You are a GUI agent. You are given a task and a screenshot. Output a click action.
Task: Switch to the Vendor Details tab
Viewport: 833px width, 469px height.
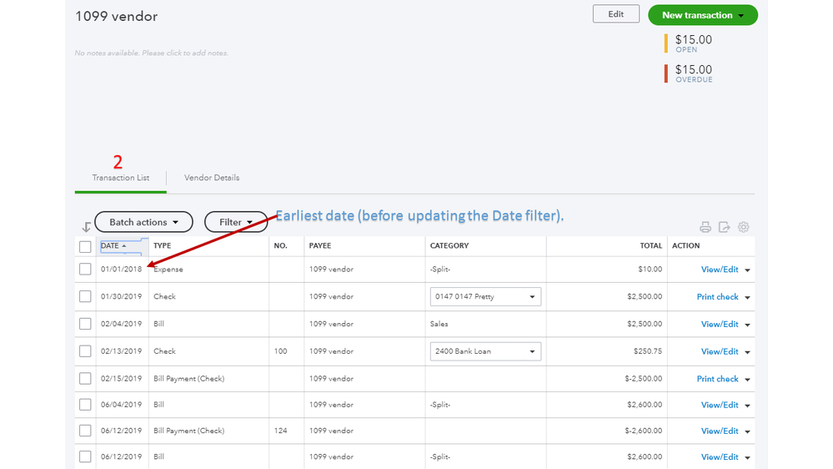coord(212,178)
